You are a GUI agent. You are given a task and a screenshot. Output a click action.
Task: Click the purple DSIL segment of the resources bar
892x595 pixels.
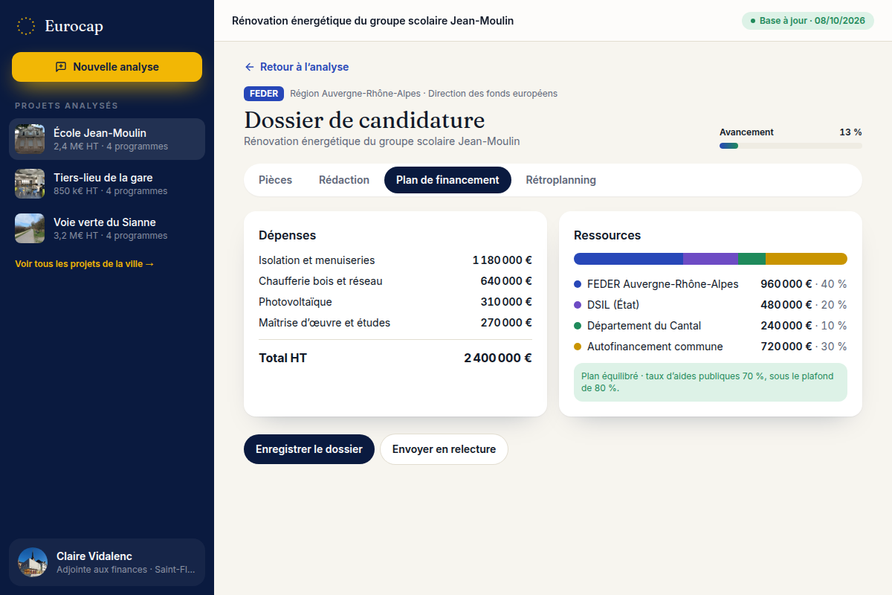click(711, 259)
